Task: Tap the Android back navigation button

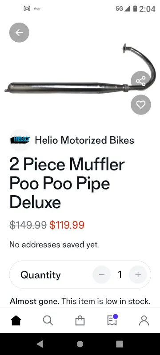Action: point(40,344)
